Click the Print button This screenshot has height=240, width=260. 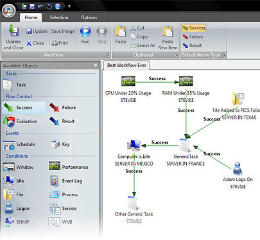coord(60,43)
